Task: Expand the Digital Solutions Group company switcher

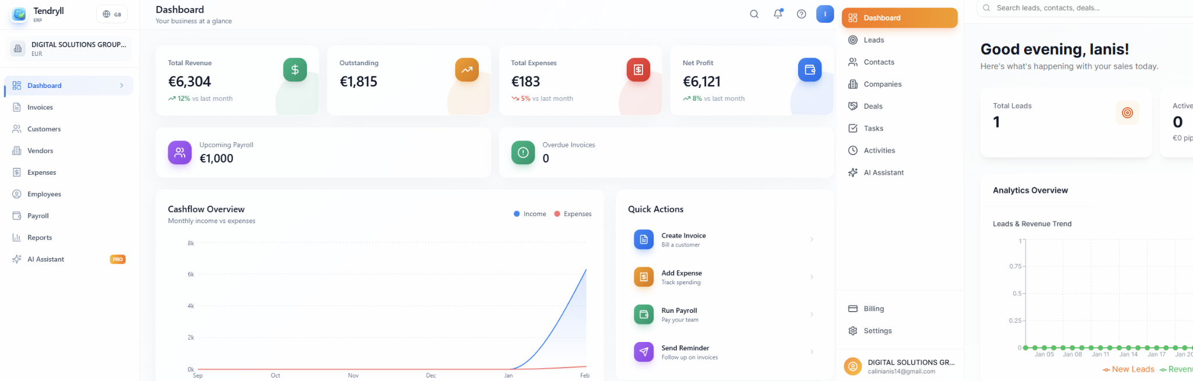Action: click(69, 48)
